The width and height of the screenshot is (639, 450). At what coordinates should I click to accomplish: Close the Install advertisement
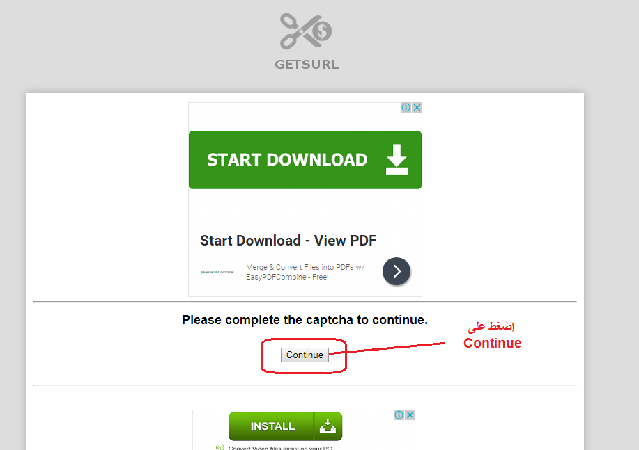[x=410, y=415]
